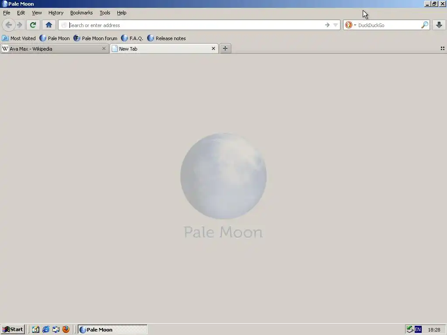This screenshot has height=335, width=447.
Task: Go back with the back arrow button
Action: click(9, 25)
